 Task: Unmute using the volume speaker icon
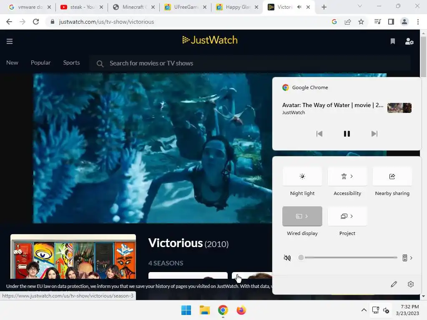287,257
